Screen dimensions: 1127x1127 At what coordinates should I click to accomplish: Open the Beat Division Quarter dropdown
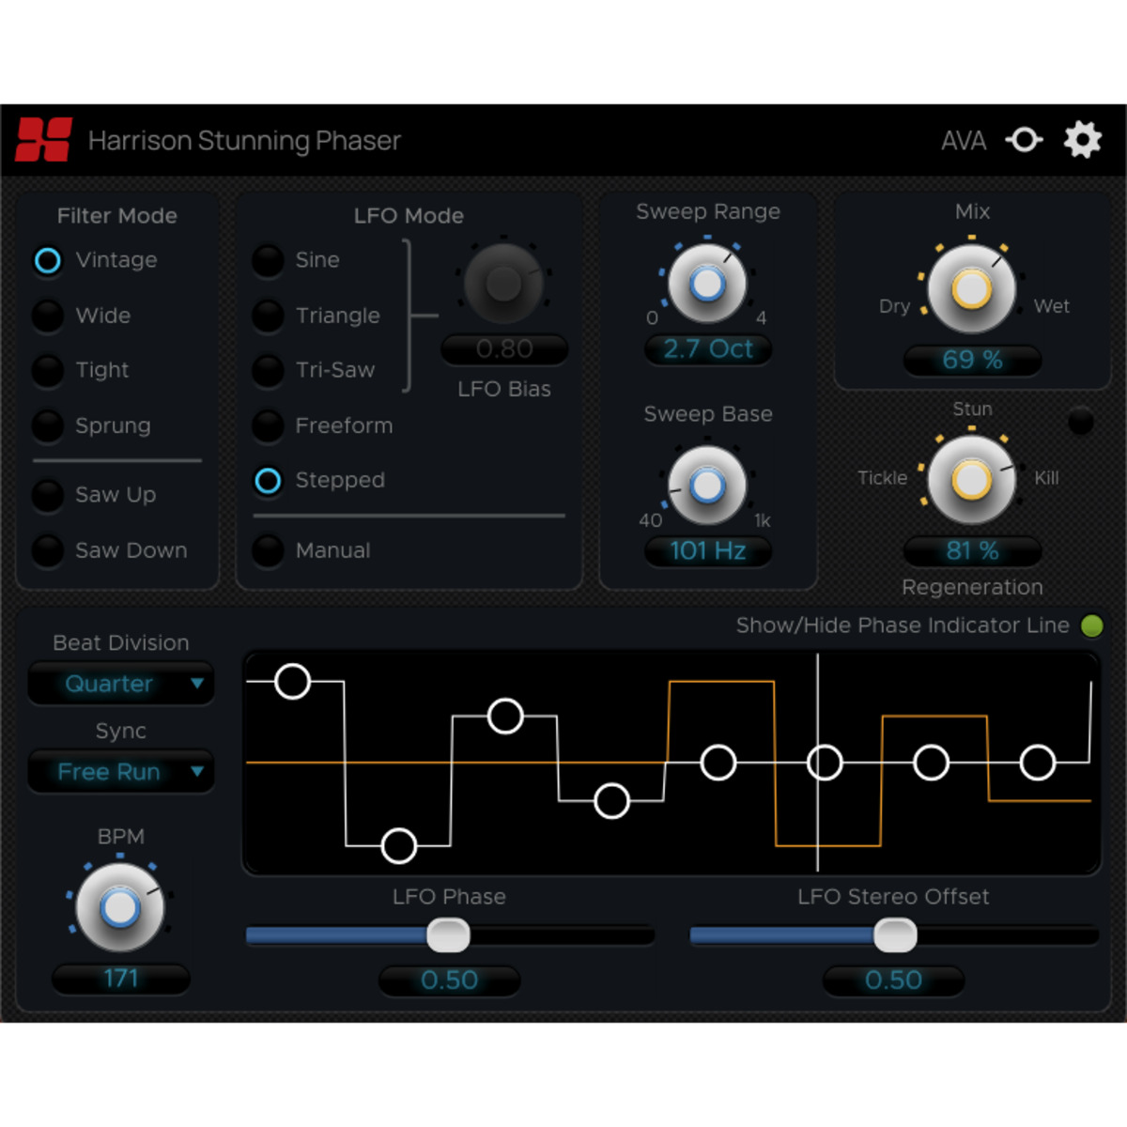pos(121,684)
